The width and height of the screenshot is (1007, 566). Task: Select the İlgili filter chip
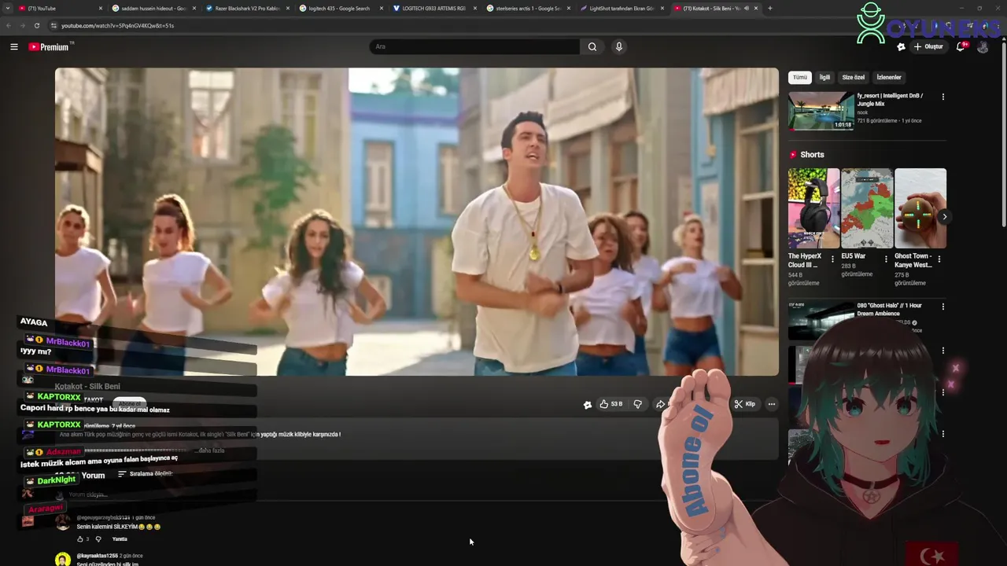(824, 77)
